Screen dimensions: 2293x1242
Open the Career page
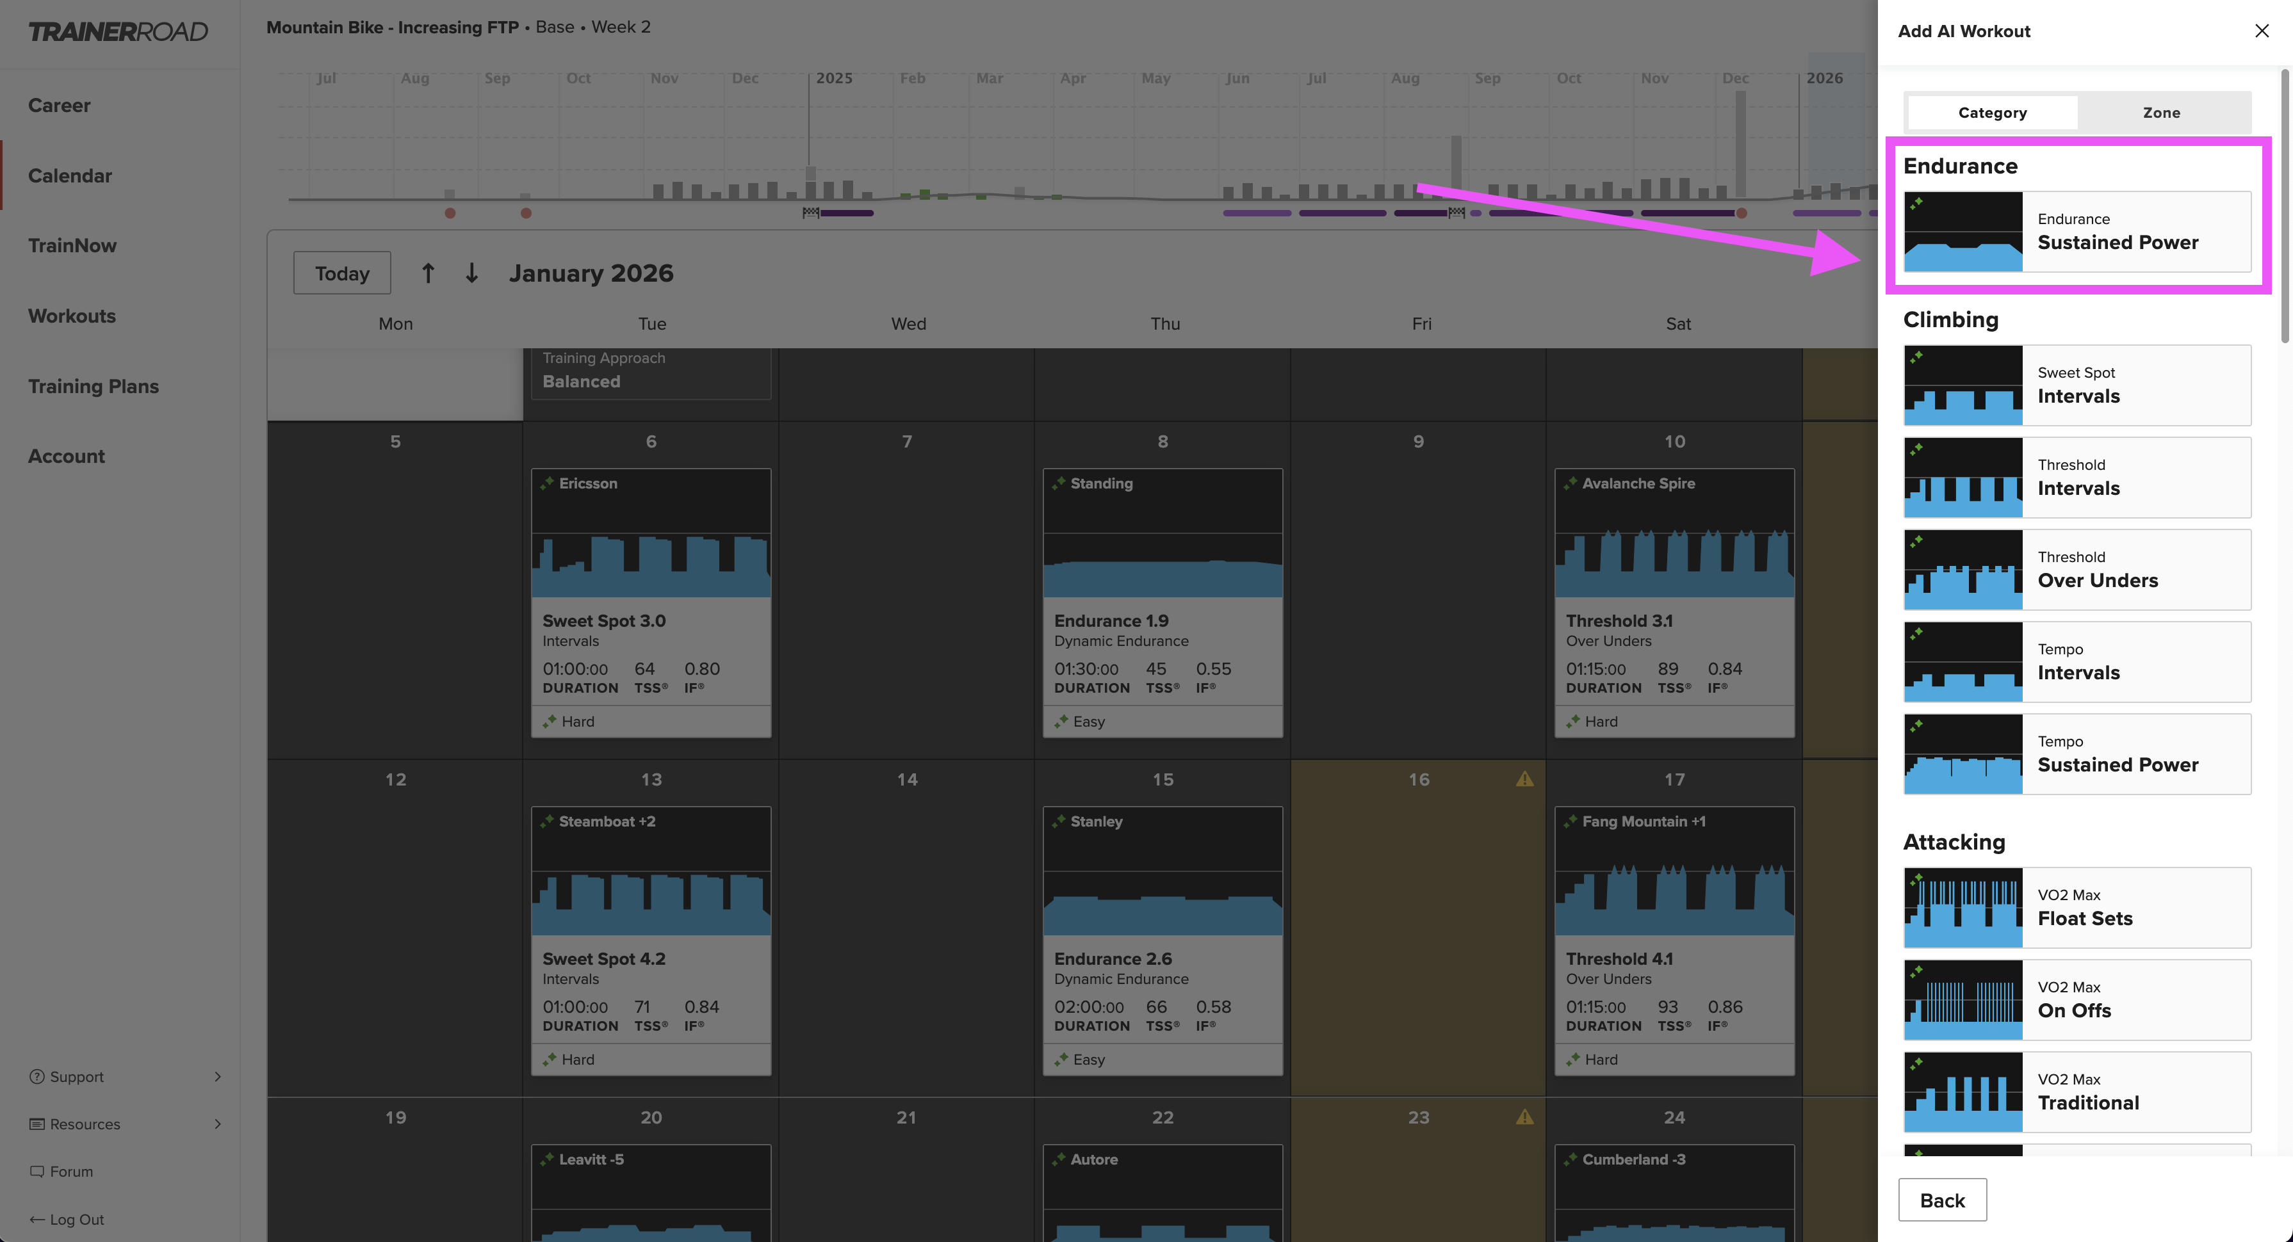click(59, 105)
